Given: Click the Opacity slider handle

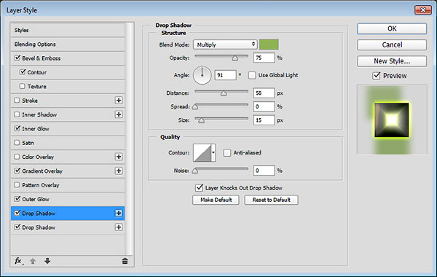Looking at the screenshot, I should (235, 58).
